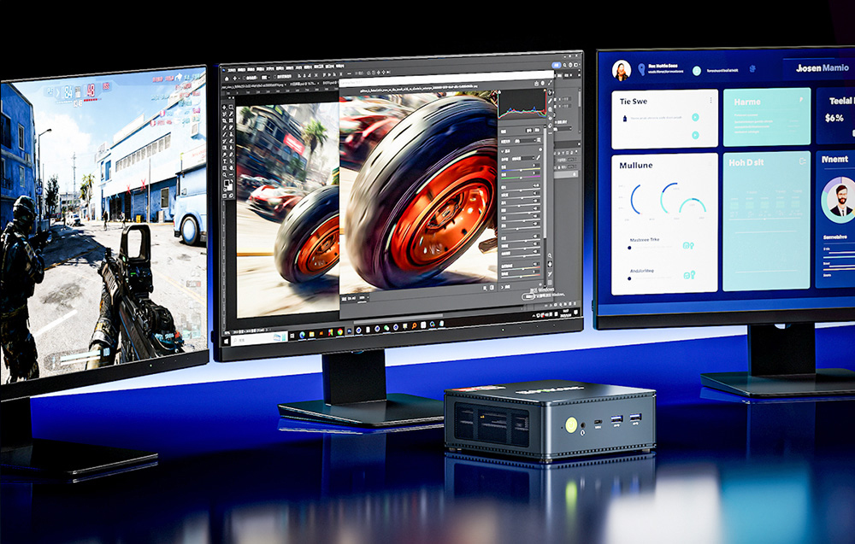The image size is (855, 544).
Task: Click the icon beside Masteree Trke
Action: [688, 246]
